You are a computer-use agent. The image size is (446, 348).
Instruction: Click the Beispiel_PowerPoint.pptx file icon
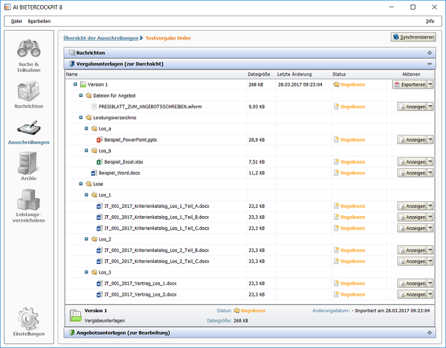point(99,140)
